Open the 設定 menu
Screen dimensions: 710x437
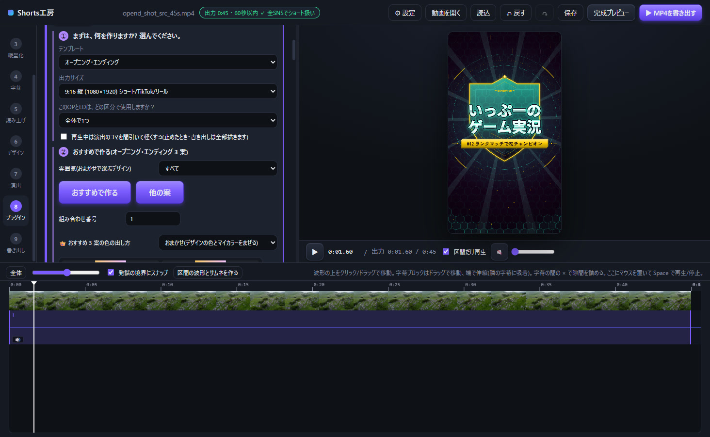pos(405,13)
